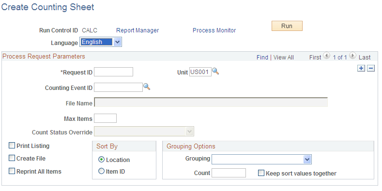Screen dimensions: 382x191
Task: Click the Process Request Parameters heading
Action: click(x=44, y=57)
